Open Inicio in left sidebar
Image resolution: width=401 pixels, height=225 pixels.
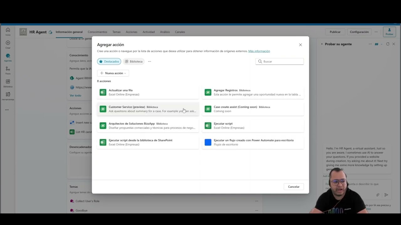tap(8, 31)
